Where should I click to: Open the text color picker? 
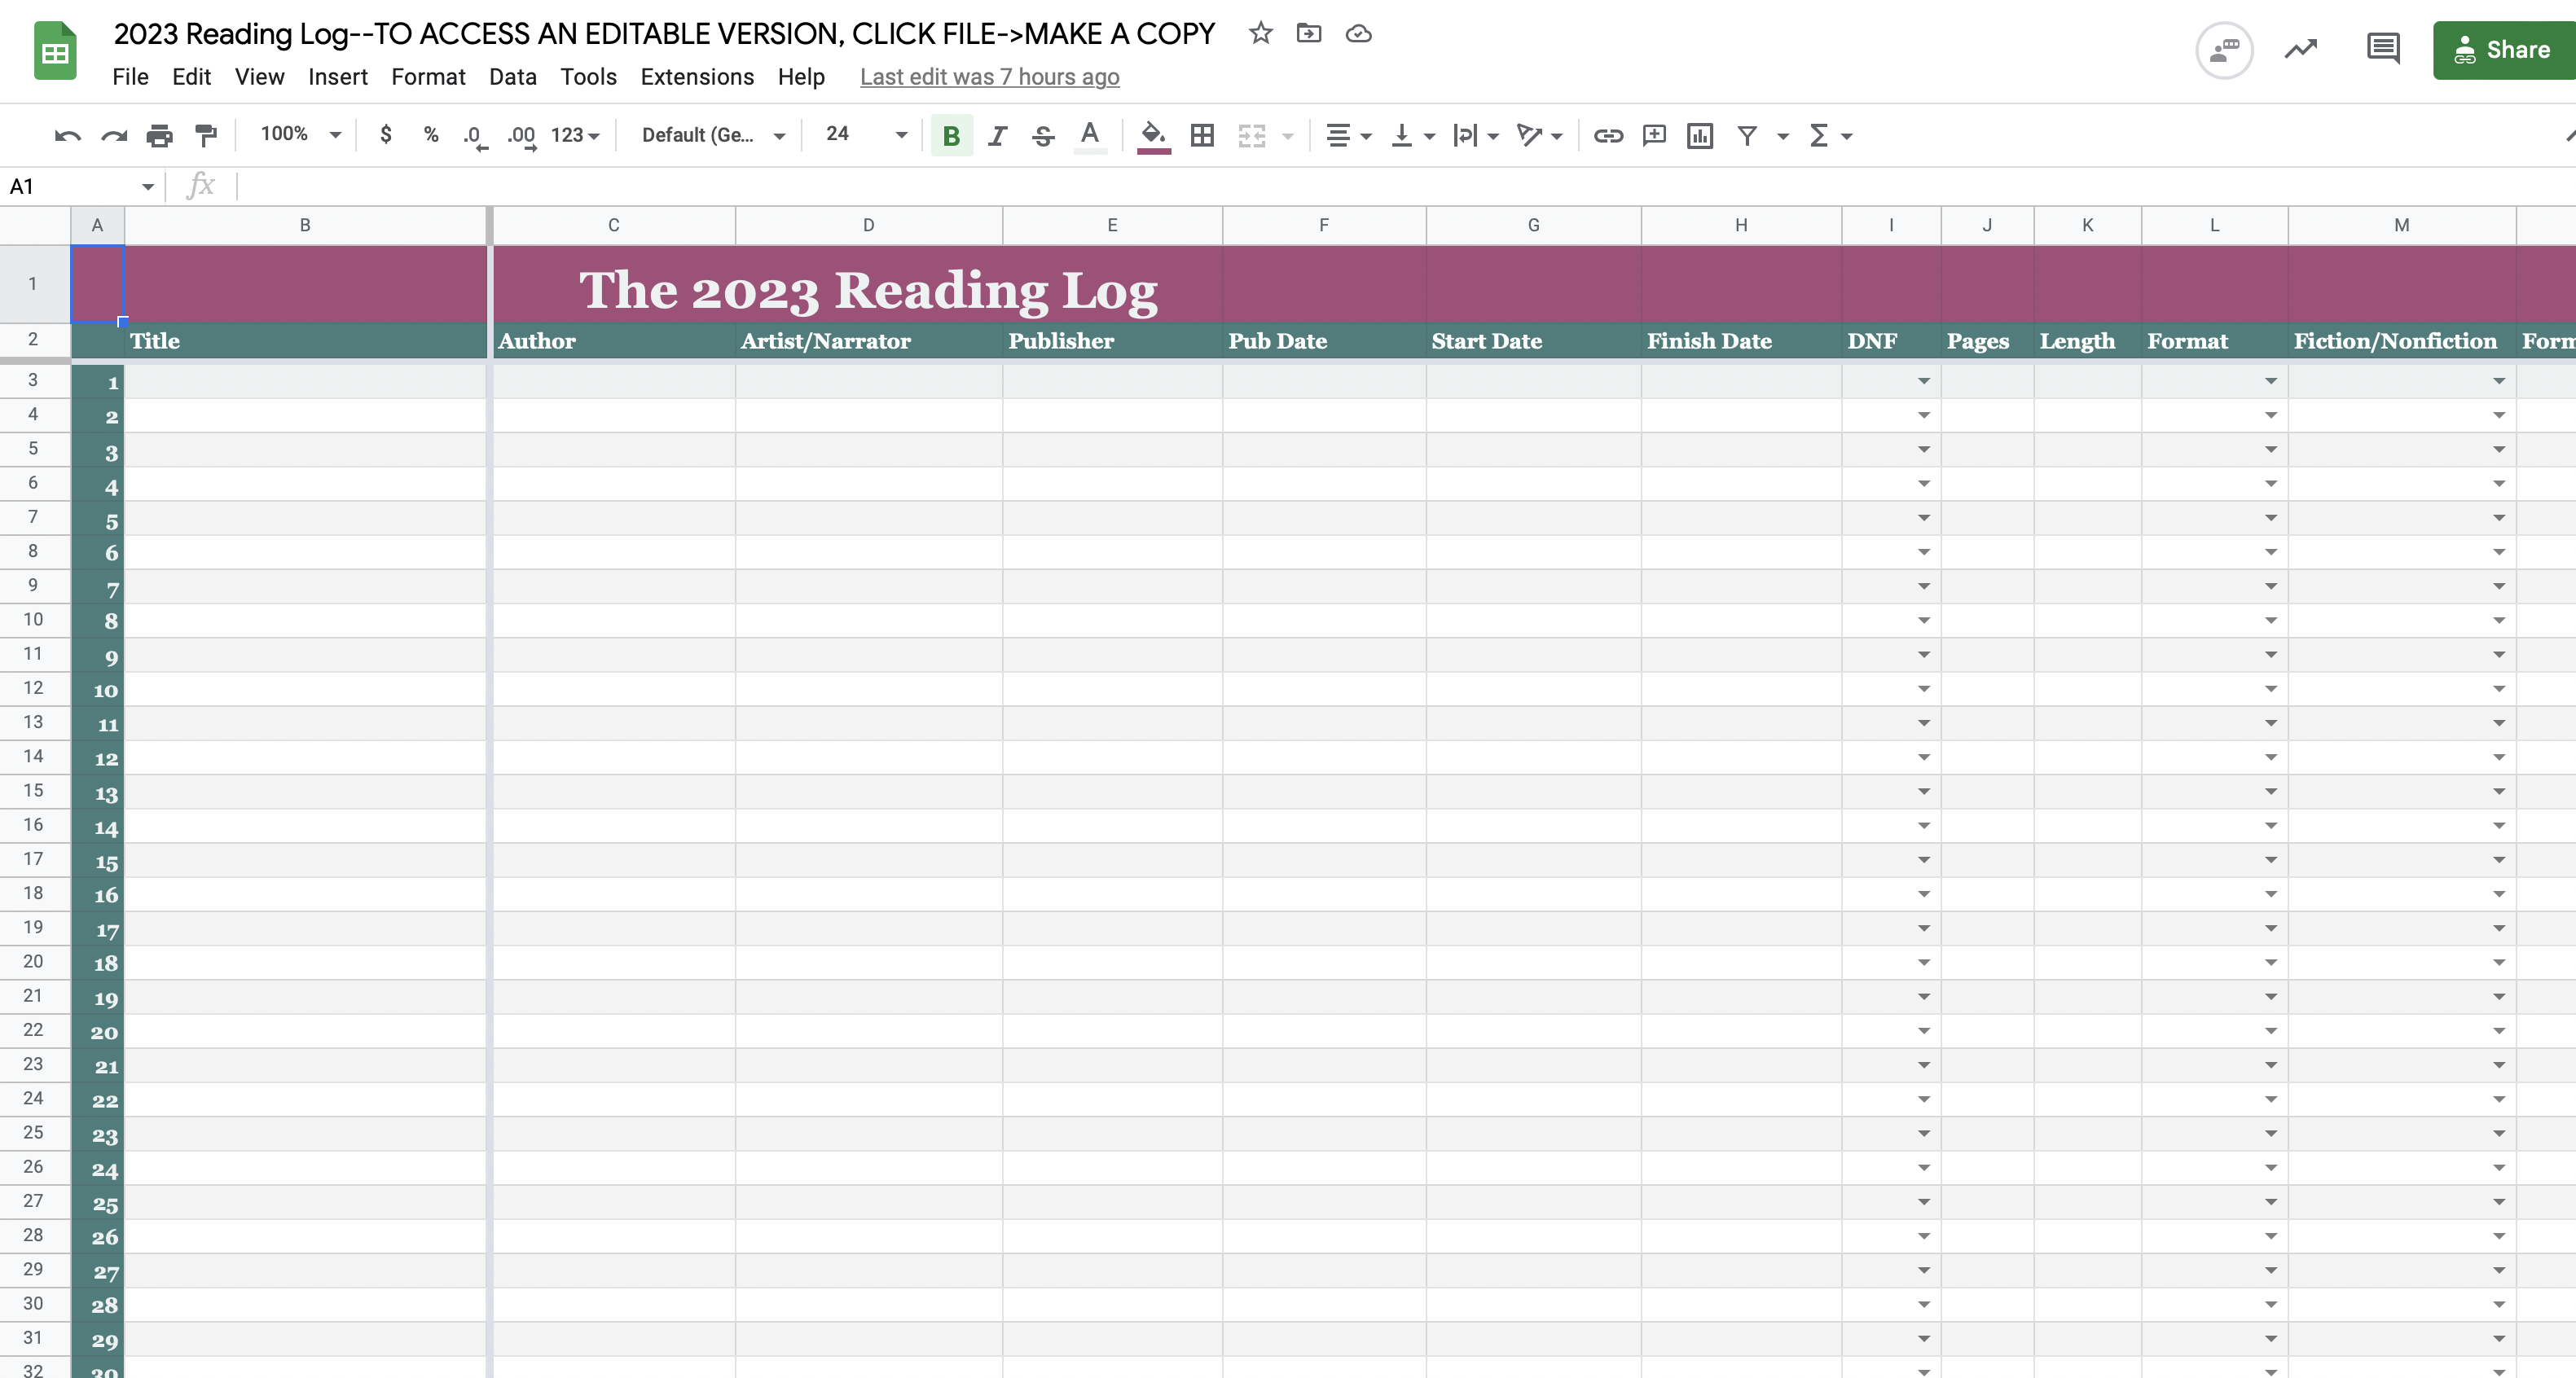click(1090, 135)
